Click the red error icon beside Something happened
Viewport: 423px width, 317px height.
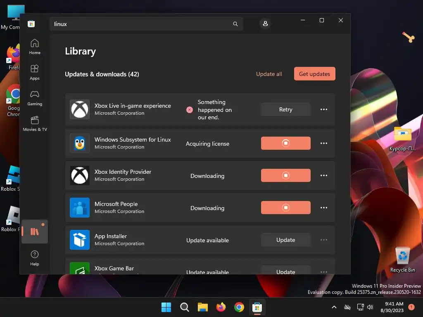[x=190, y=110]
